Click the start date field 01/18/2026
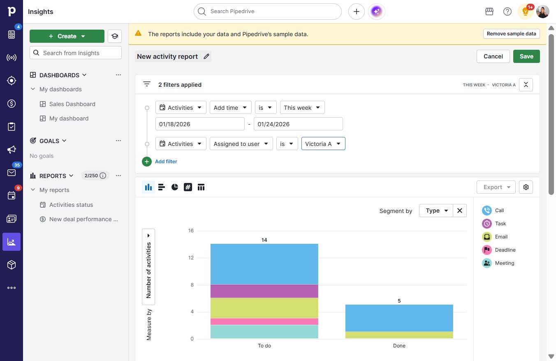Screen dimensions: 556x361 (200, 124)
